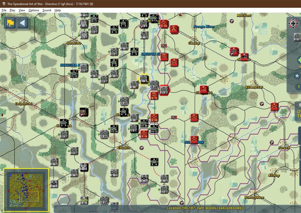Open the File menu
This screenshot has width=301, height=213.
[4, 10]
